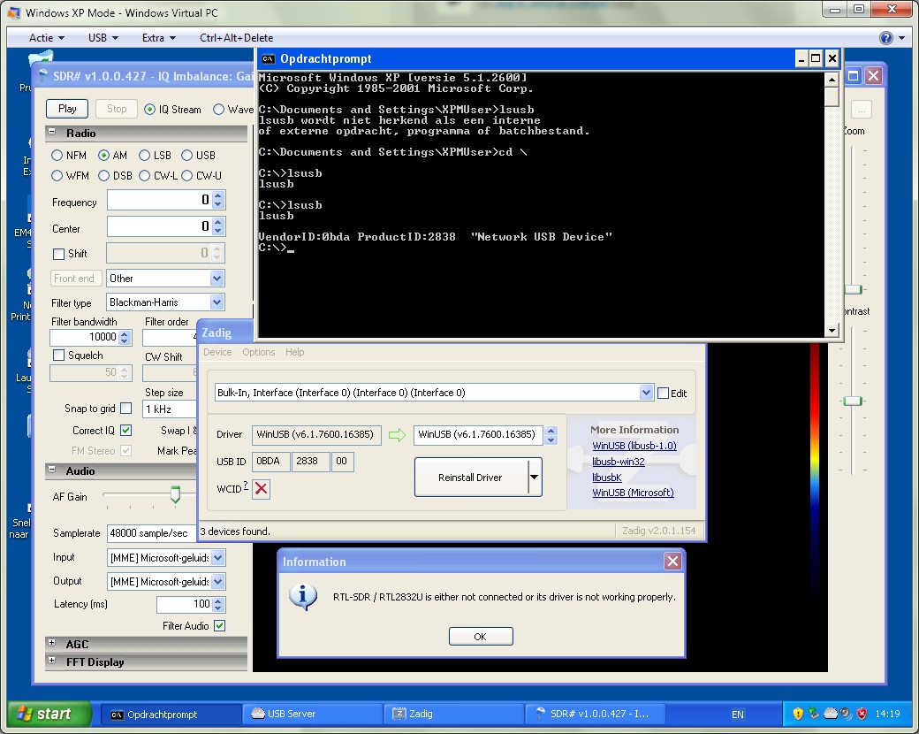Enable the Squelch checkbox
919x734 pixels.
(58, 356)
